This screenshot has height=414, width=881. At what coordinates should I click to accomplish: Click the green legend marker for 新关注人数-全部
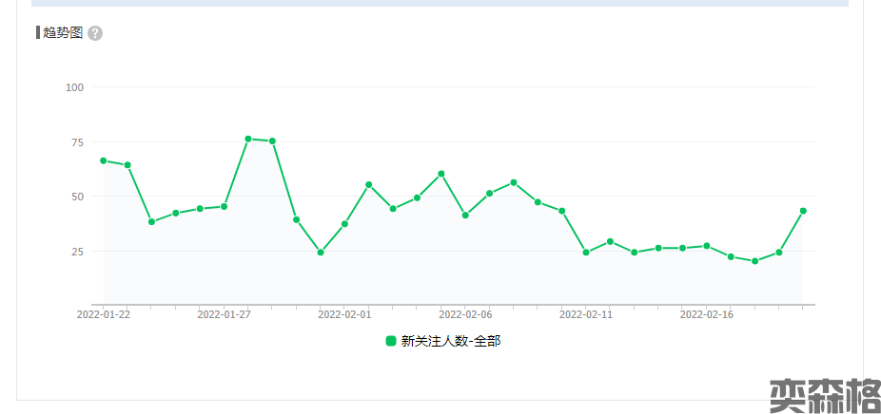(x=391, y=341)
